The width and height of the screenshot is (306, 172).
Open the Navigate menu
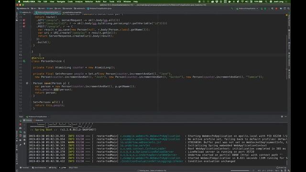click(x=61, y=1)
